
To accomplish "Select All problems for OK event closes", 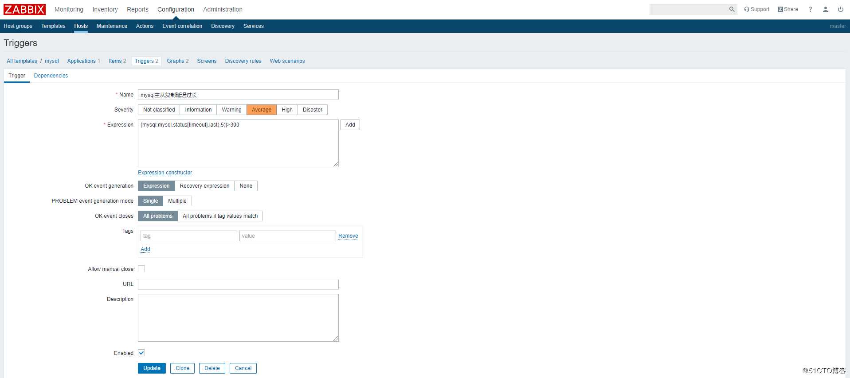I will pos(158,216).
